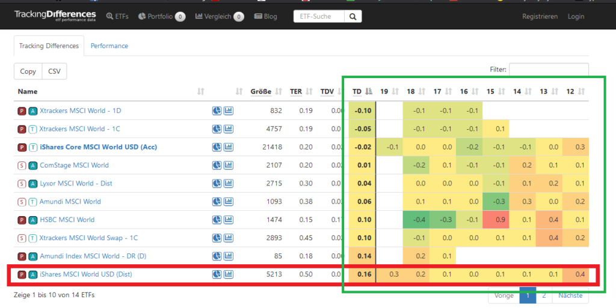Open Lyxor MSCI World - Dist link
The height and width of the screenshot is (308, 616).
(x=76, y=183)
